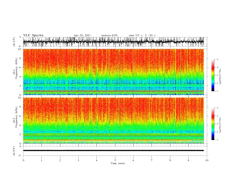Click the "ch.3(V)" axis label
The image size is (233, 180).
(14, 151)
